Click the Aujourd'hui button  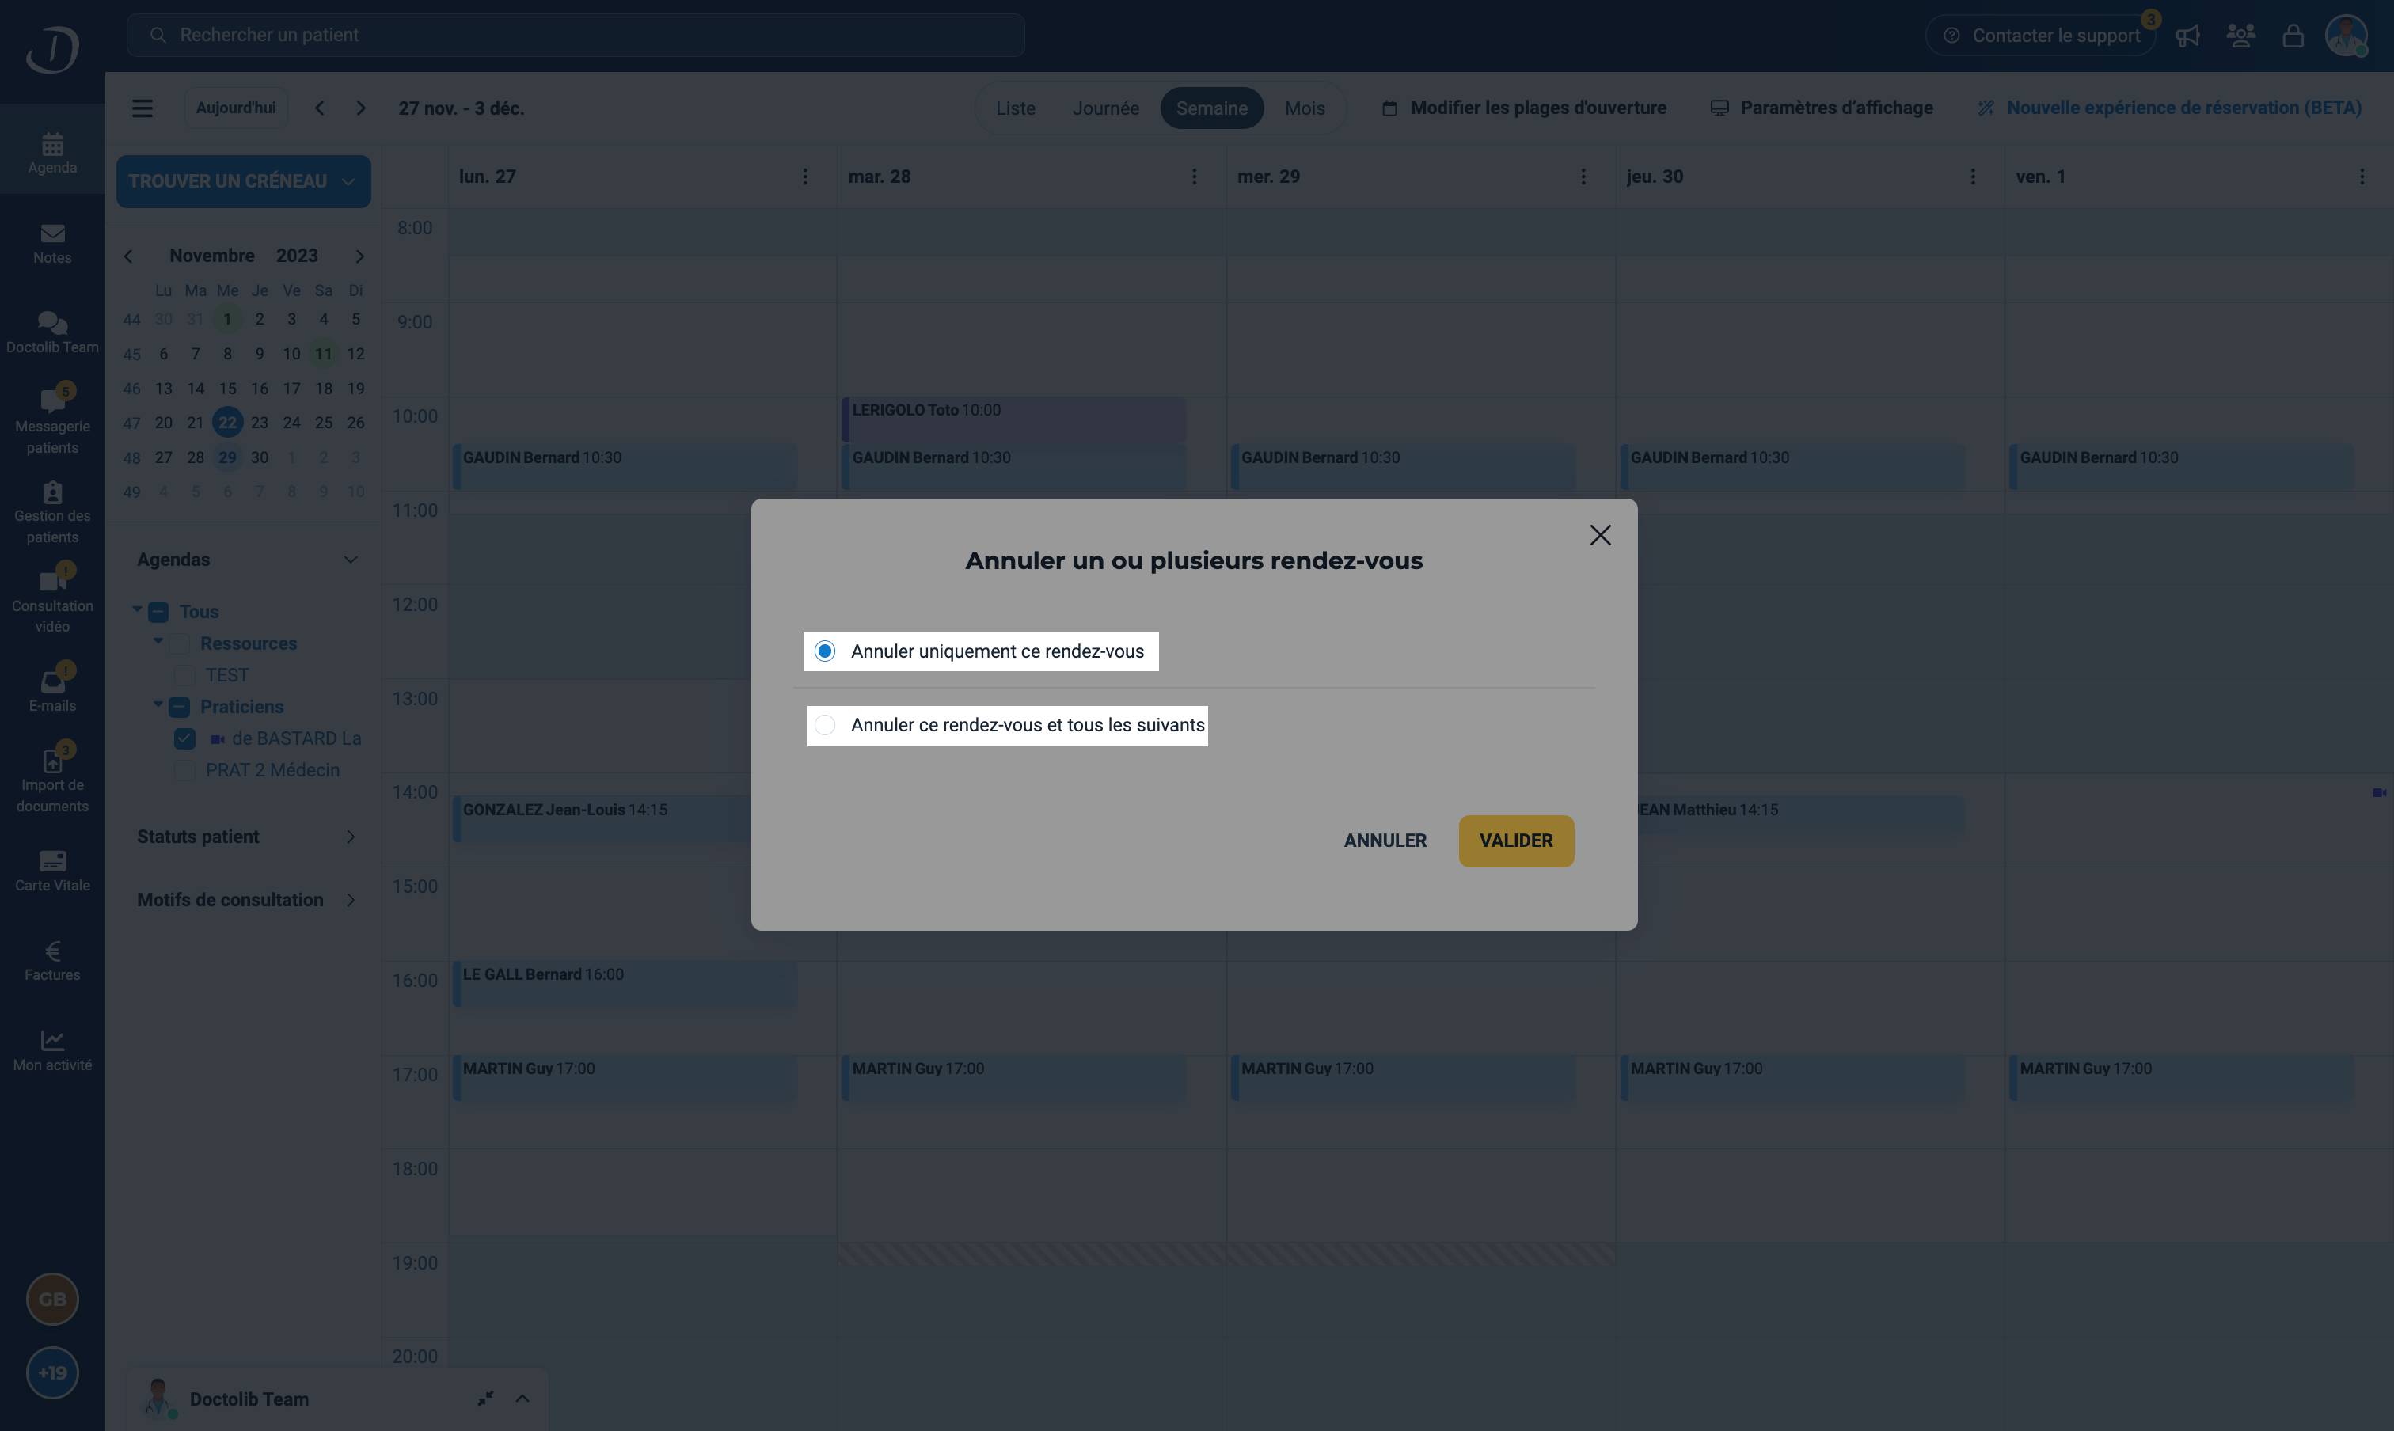point(235,108)
